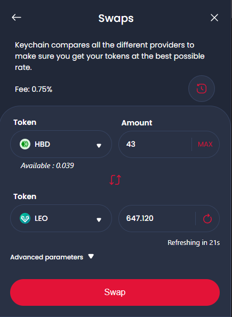Click the Fee: 0.75% text
Viewport: 232px width, 317px height.
(34, 89)
